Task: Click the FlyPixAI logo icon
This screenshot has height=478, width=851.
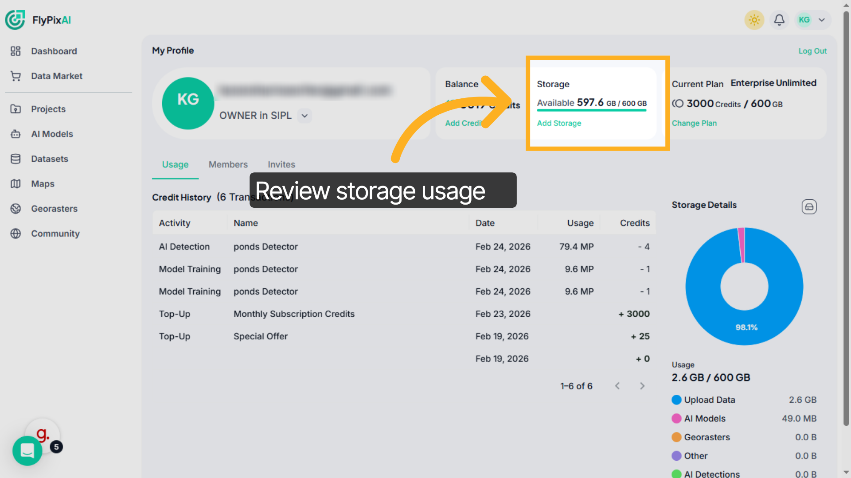Action: 15,20
